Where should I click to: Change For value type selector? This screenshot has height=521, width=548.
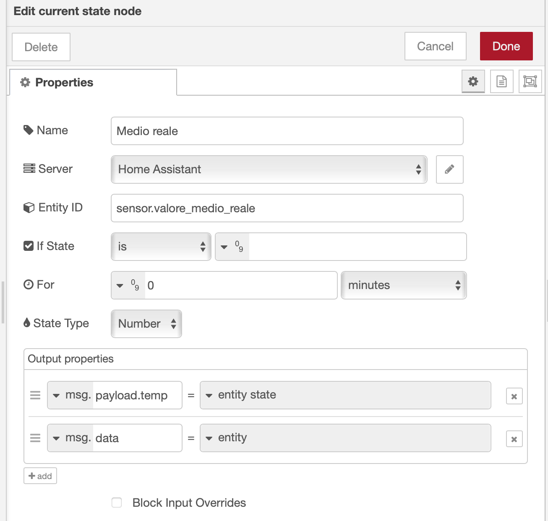tap(128, 285)
